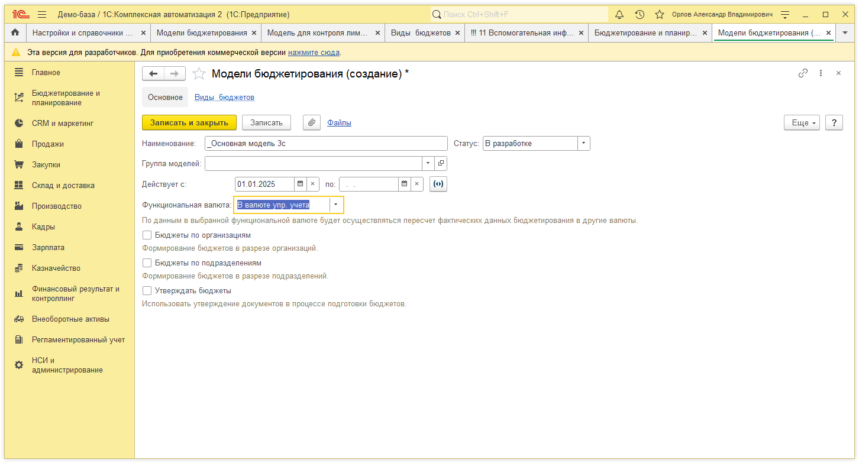Follow the нажмите сюда link
The image size is (859, 463).
pyautogui.click(x=314, y=53)
